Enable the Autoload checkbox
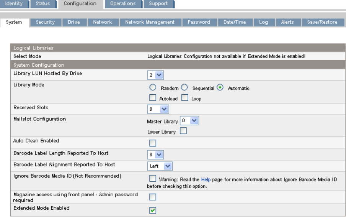Screen dimensions: 346x217 coord(152,99)
